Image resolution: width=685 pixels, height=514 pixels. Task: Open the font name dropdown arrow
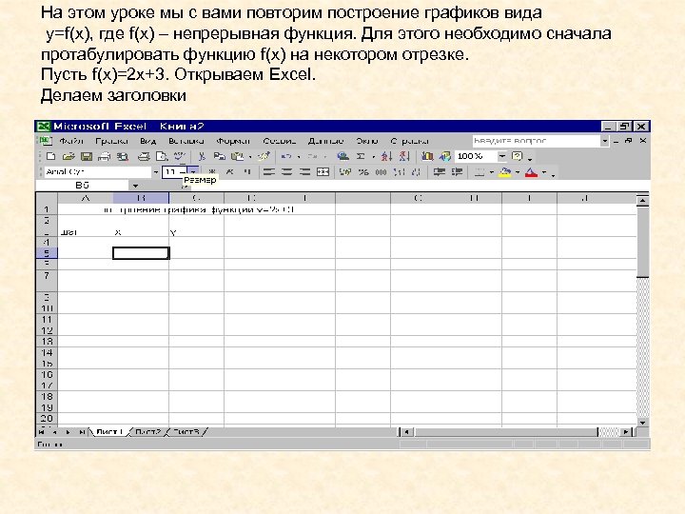click(155, 172)
